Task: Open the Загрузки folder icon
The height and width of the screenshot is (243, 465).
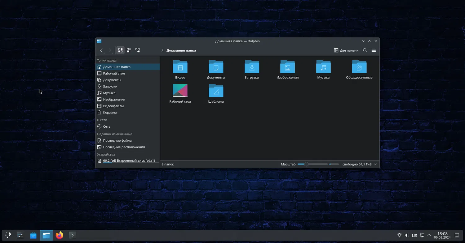Action: point(252,67)
